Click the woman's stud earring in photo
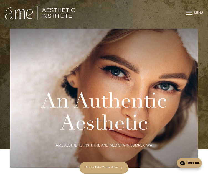Viewport: 208px width, 174px height. click(72, 83)
